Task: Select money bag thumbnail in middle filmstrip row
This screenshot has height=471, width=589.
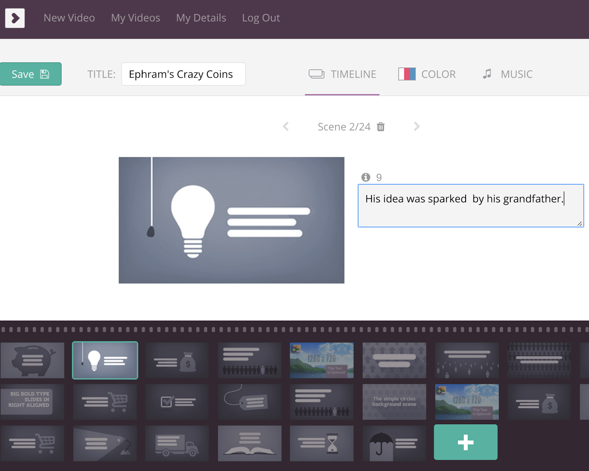Action: pyautogui.click(x=539, y=402)
